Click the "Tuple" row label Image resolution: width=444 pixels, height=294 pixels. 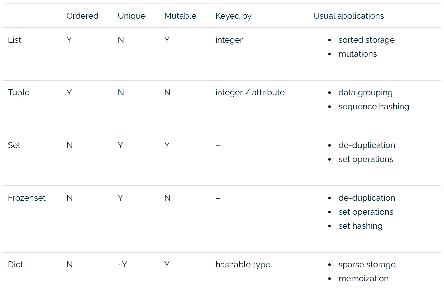(x=19, y=93)
